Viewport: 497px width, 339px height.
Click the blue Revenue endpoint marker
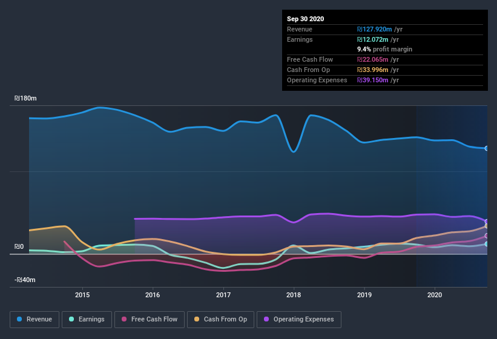pyautogui.click(x=487, y=148)
